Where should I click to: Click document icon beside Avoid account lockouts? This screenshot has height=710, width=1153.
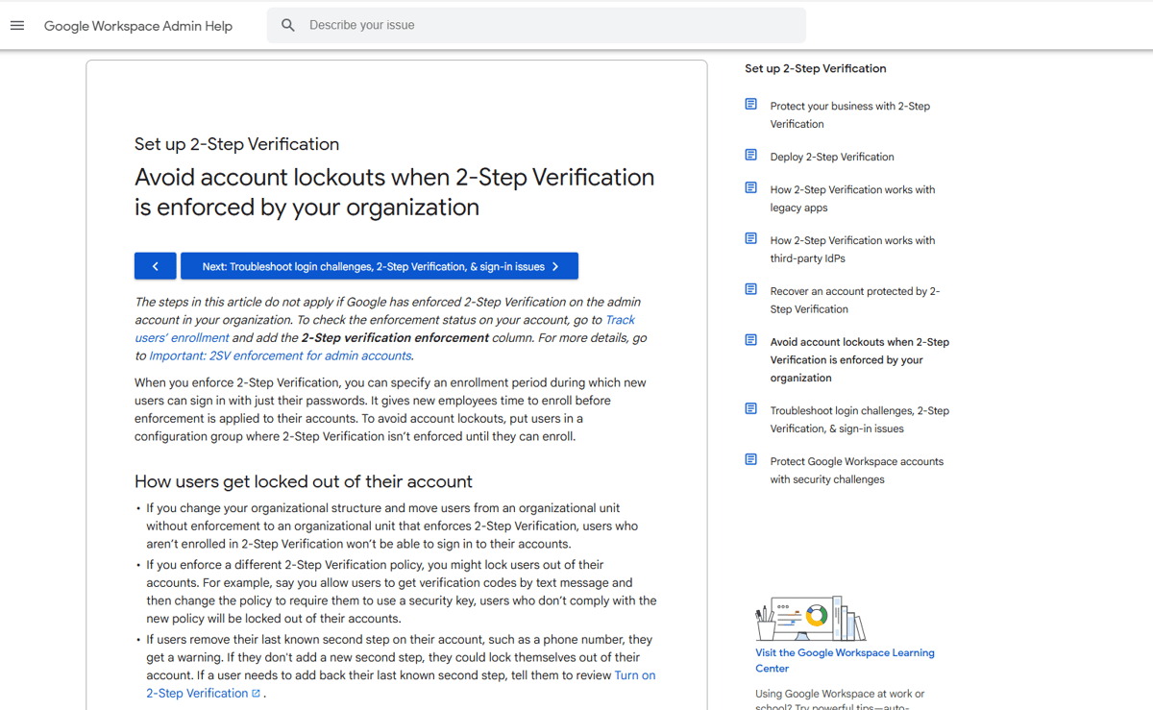click(751, 340)
